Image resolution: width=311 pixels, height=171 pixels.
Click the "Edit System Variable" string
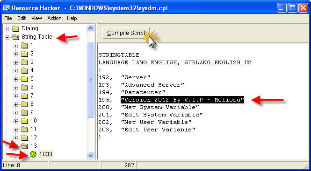tap(162, 115)
